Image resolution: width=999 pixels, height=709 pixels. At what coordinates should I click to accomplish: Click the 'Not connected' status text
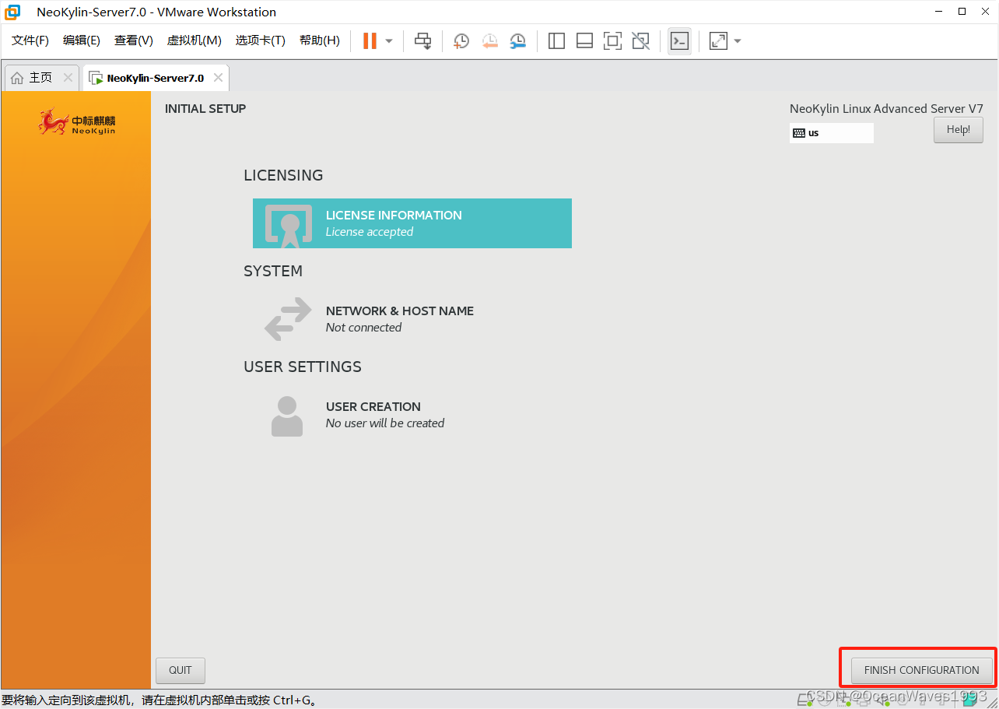click(x=363, y=328)
